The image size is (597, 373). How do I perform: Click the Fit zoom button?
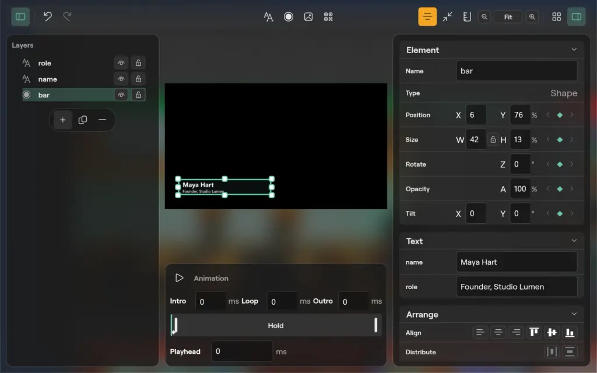(x=508, y=17)
